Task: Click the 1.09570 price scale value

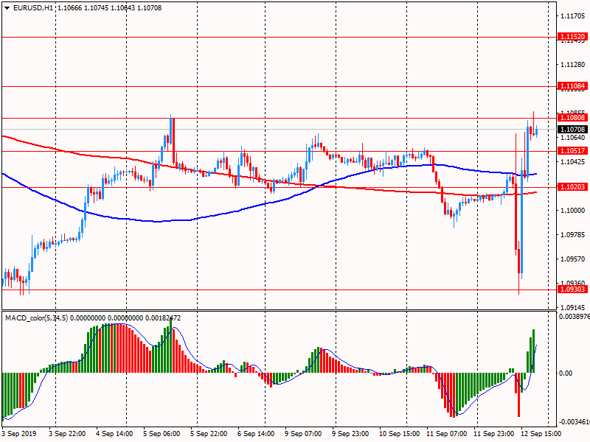Action: (573, 259)
